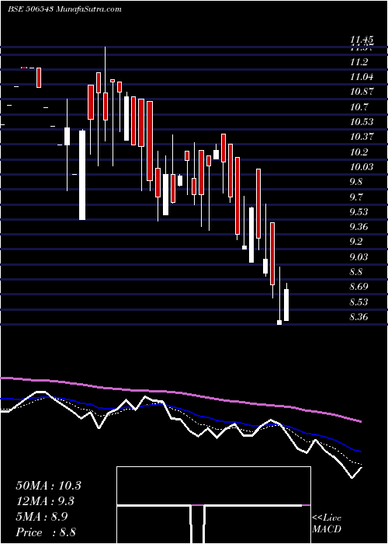Click the BSE 506543 MunafaSutra.com title
The image size is (388, 544).
point(64,9)
